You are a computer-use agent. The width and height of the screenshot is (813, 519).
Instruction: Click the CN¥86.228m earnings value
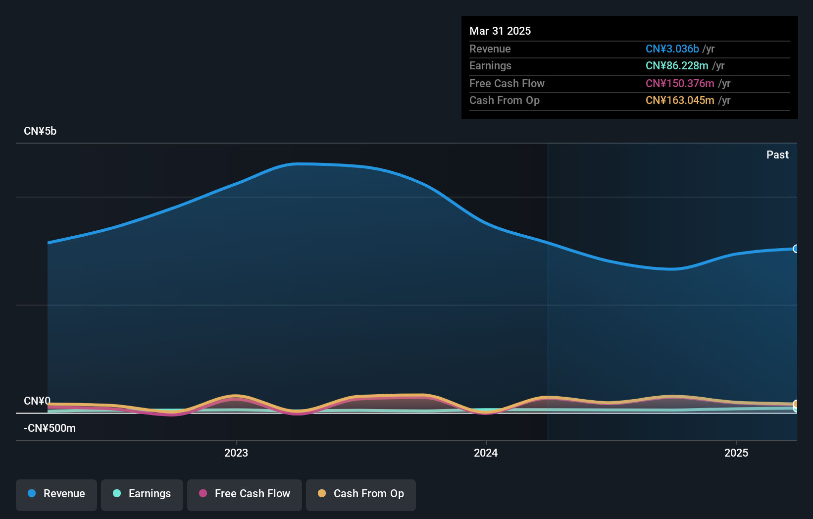pyautogui.click(x=677, y=65)
